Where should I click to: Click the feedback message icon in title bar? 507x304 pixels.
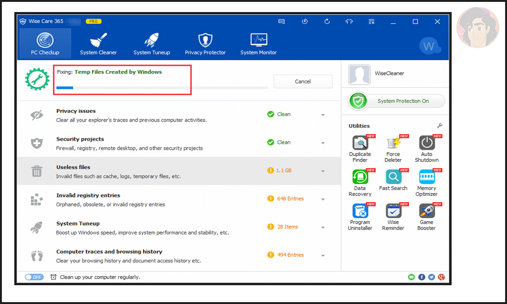click(x=281, y=21)
